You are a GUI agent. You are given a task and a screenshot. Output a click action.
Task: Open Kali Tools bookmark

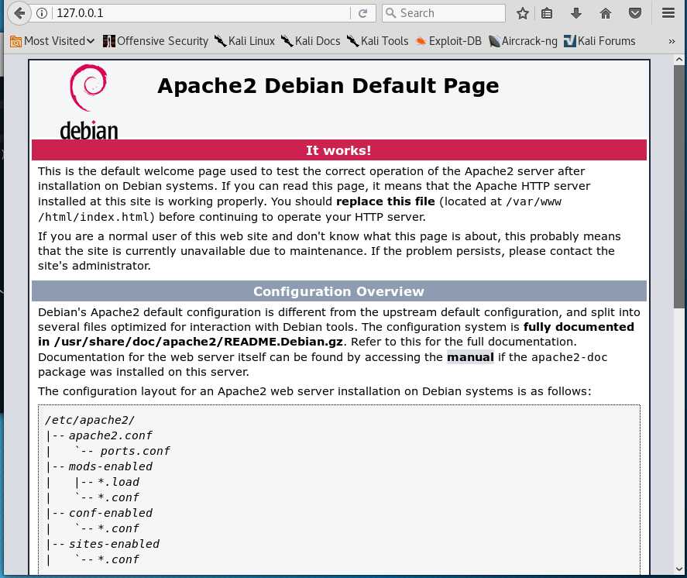378,41
